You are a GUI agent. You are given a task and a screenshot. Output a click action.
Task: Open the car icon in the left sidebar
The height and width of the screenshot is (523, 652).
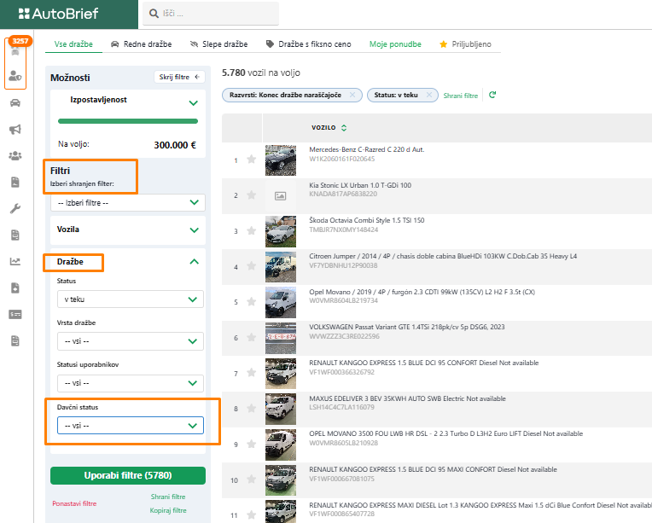tap(15, 103)
